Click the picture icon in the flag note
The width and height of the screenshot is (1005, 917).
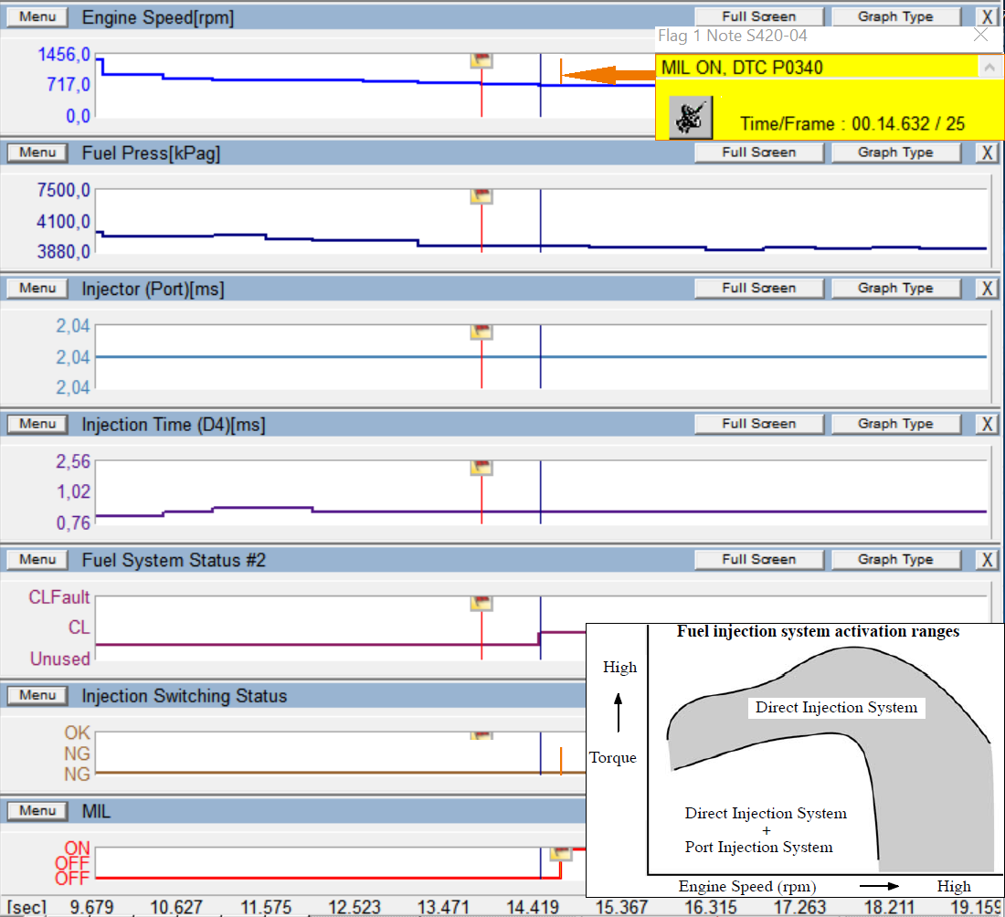(x=691, y=117)
